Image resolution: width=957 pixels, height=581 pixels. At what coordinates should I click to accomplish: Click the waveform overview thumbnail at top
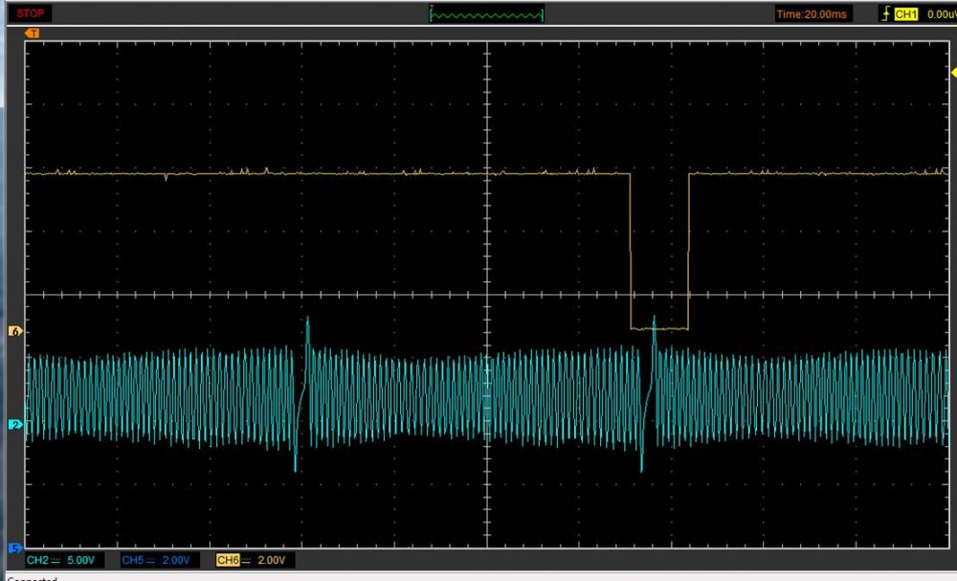pyautogui.click(x=487, y=14)
